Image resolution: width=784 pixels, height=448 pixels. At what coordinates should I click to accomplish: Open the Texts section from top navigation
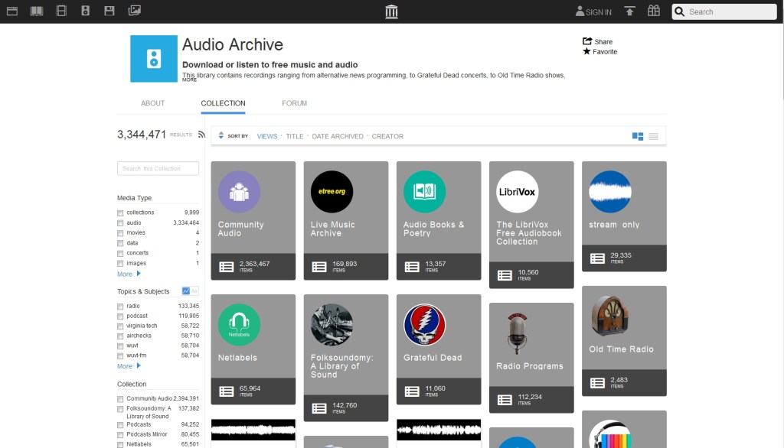(x=36, y=11)
